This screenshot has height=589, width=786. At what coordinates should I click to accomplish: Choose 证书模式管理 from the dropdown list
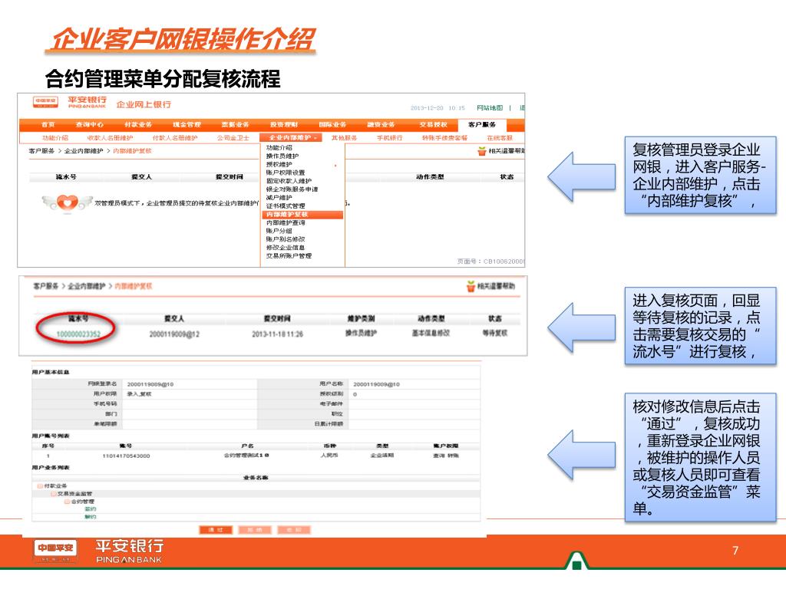286,206
